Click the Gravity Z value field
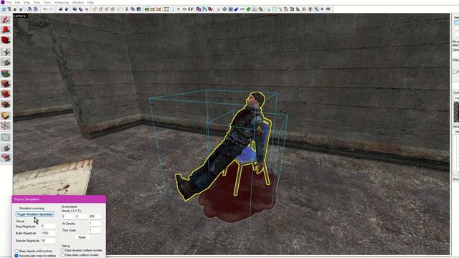Image resolution: width=459 pixels, height=258 pixels. [95, 216]
